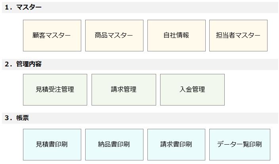Select データ一覧印刷 button
The image size is (279, 164).
239,145
